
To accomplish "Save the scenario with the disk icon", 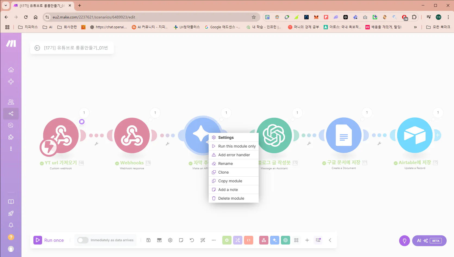I will (148, 240).
